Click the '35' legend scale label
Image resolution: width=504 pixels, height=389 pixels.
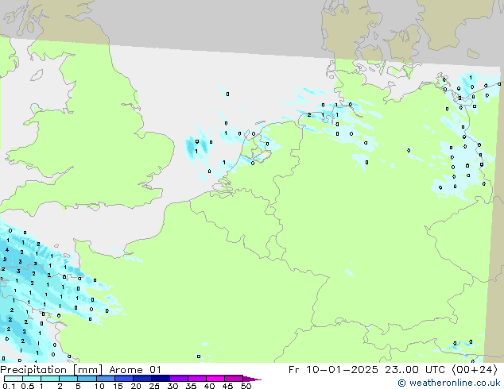[x=191, y=386]
